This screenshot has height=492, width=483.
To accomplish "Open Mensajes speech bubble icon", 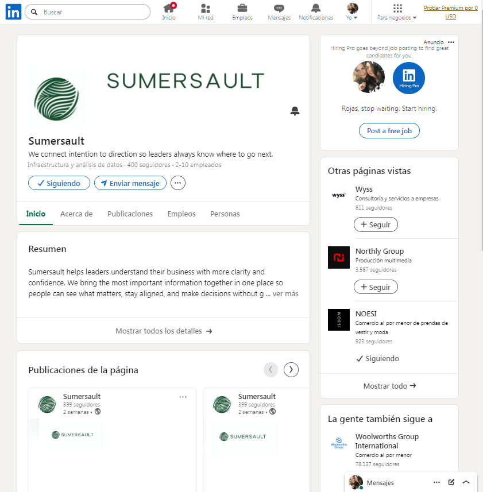I will click(279, 12).
